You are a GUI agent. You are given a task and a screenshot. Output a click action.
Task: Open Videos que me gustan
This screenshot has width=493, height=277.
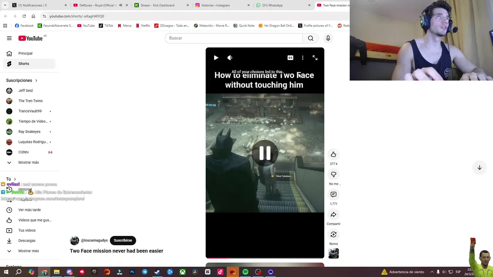29,220
